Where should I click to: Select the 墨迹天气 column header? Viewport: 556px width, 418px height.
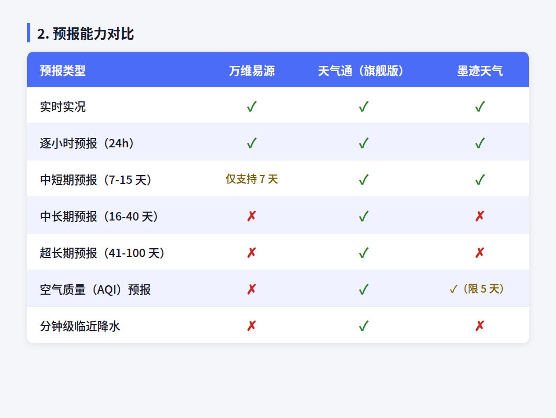[480, 71]
